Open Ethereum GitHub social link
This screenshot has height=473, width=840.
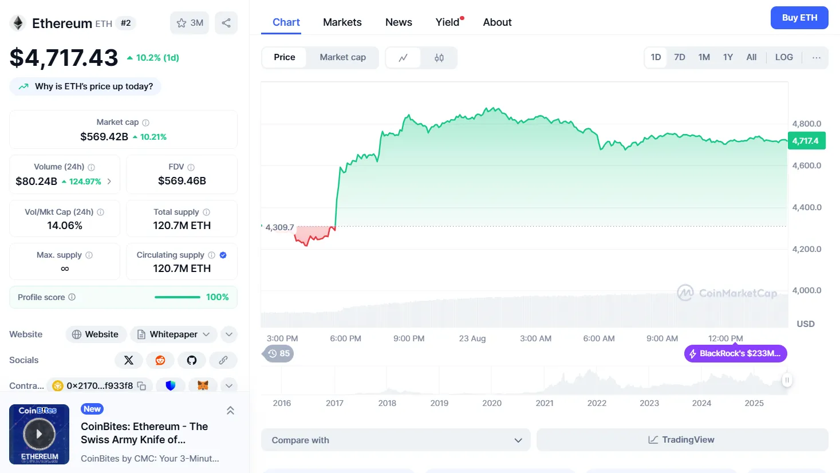pos(192,360)
